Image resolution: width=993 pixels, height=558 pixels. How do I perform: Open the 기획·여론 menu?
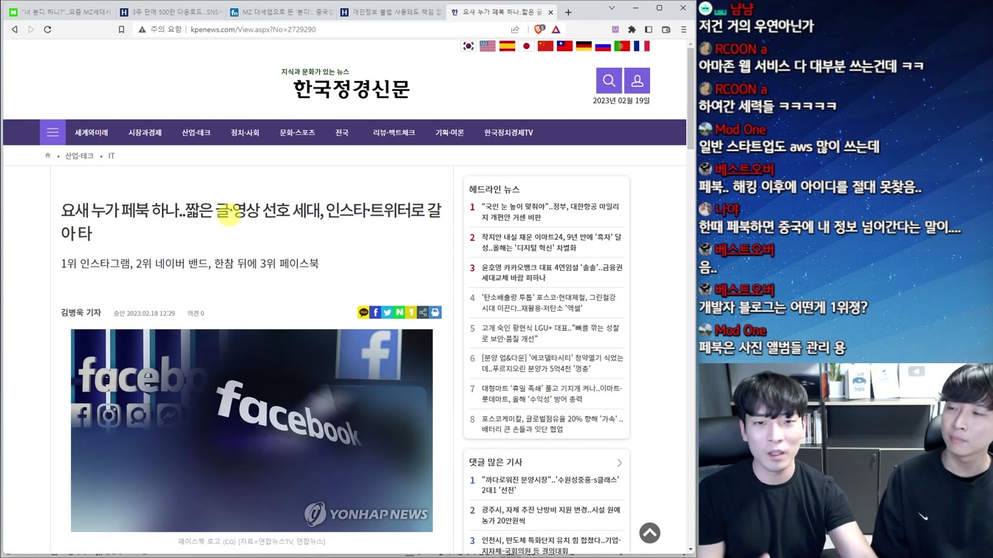pos(449,133)
